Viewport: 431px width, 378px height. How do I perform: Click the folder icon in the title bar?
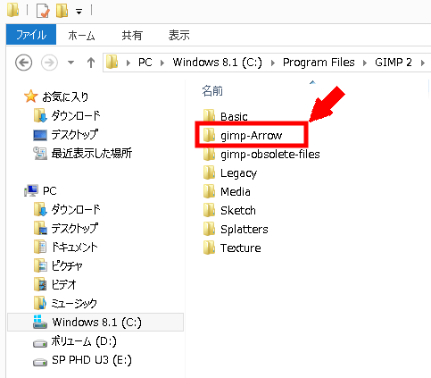tap(12, 10)
